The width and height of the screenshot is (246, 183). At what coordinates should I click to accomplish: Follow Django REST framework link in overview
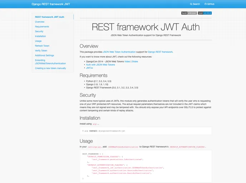(160, 52)
